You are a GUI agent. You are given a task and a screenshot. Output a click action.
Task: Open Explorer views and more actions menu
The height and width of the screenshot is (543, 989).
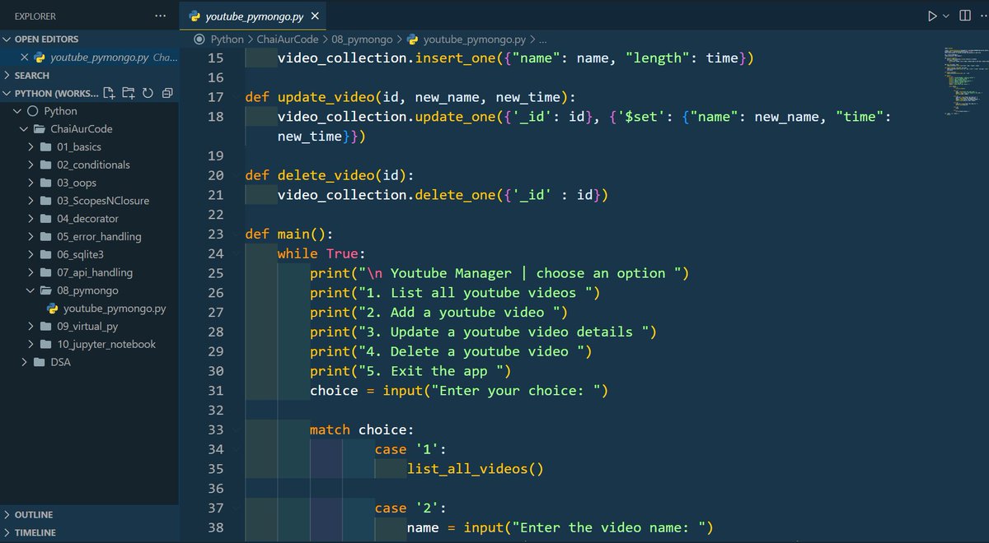(x=160, y=16)
